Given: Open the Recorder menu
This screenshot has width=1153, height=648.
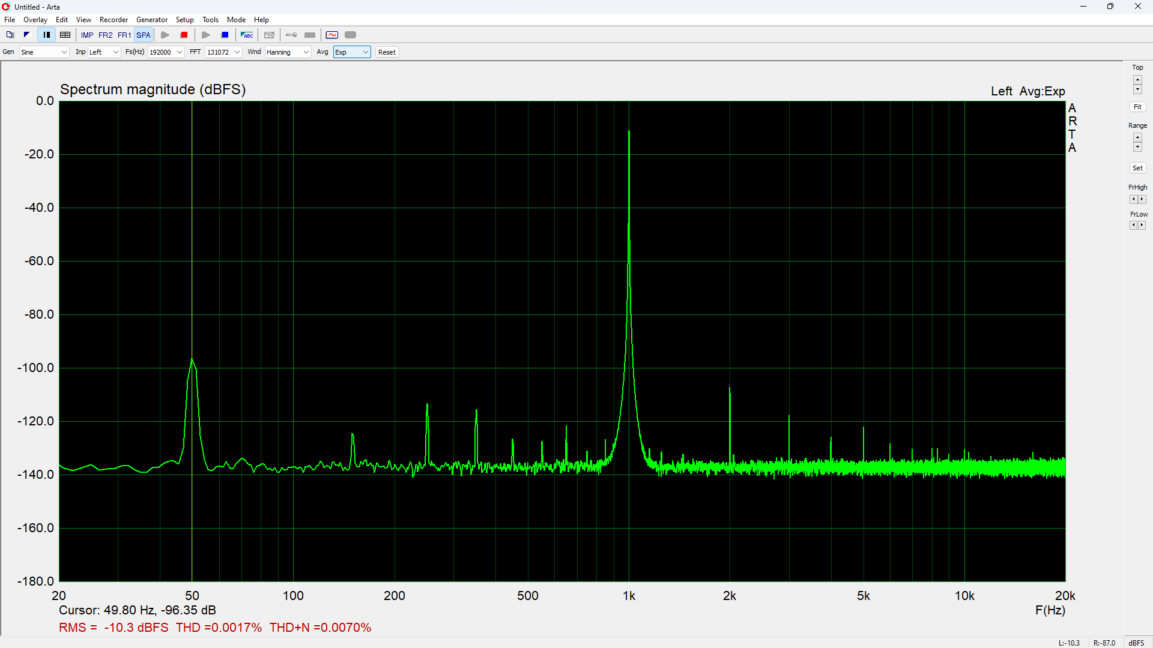Looking at the screenshot, I should point(113,20).
